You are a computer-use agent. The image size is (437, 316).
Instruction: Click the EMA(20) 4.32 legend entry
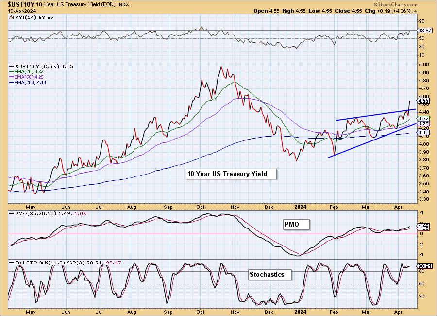click(27, 72)
